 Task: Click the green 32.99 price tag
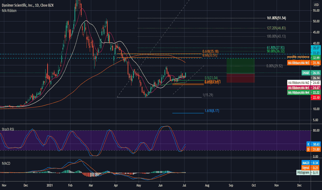tap(316, 58)
